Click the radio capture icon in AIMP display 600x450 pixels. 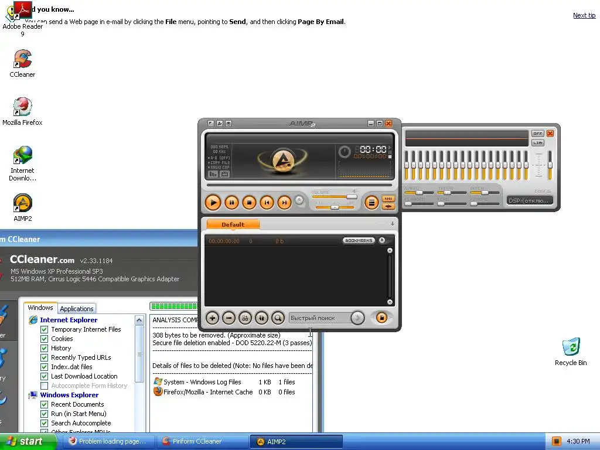(224, 174)
